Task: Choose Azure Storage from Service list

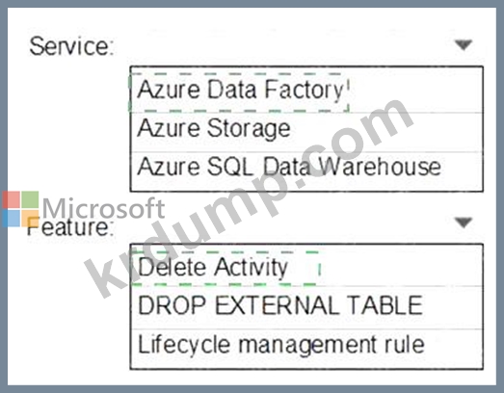Action: click(306, 132)
